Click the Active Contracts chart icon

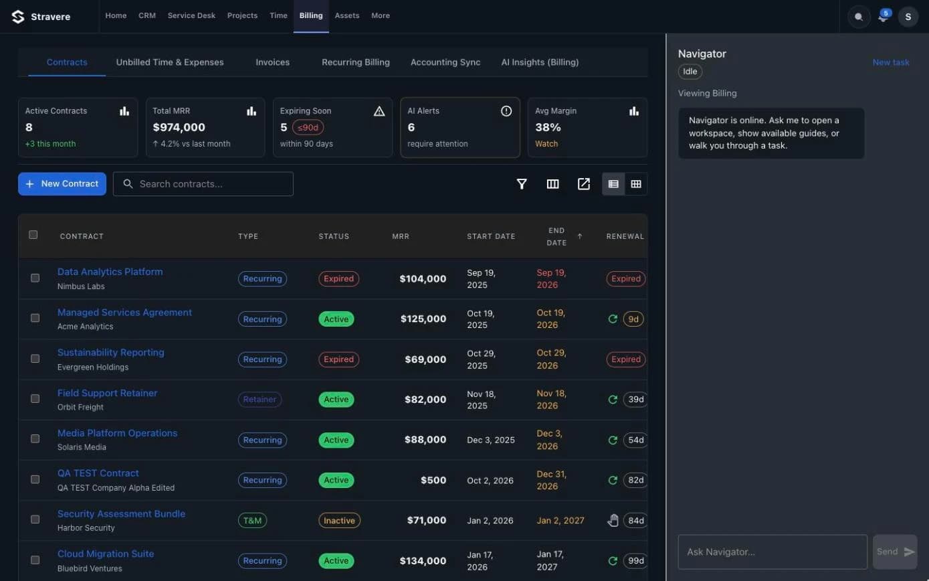pos(124,111)
